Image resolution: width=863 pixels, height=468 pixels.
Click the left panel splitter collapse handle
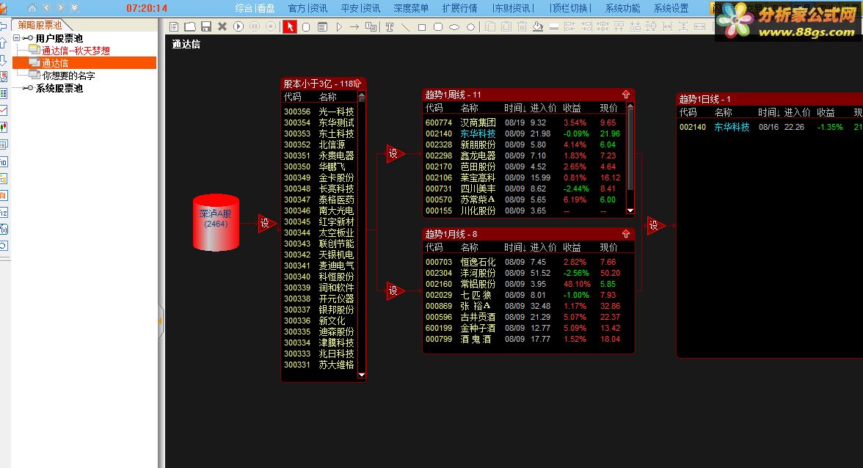click(161, 321)
